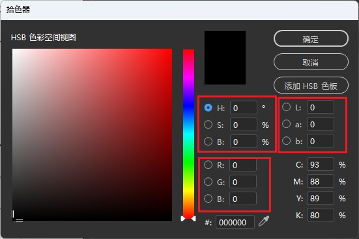Click the hex color input field
The height and width of the screenshot is (239, 359).
[235, 222]
